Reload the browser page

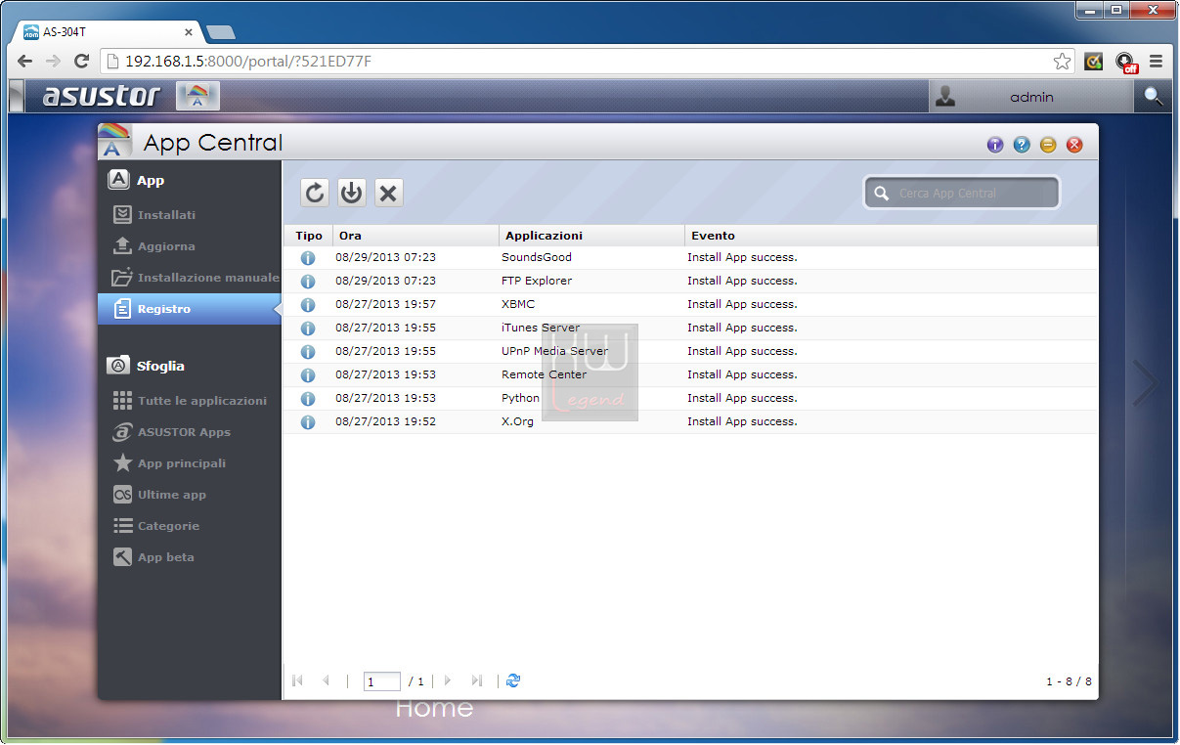82,62
